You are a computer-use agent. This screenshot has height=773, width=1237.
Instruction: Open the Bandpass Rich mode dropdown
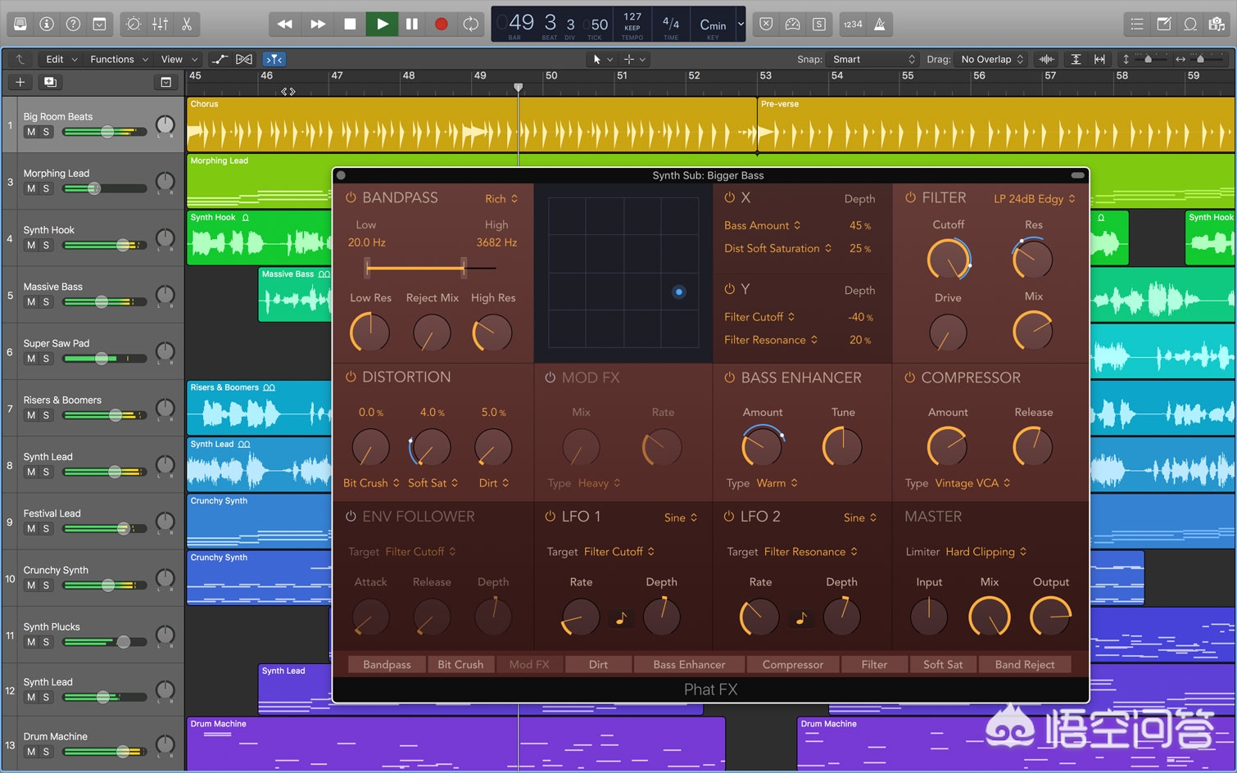(x=501, y=199)
